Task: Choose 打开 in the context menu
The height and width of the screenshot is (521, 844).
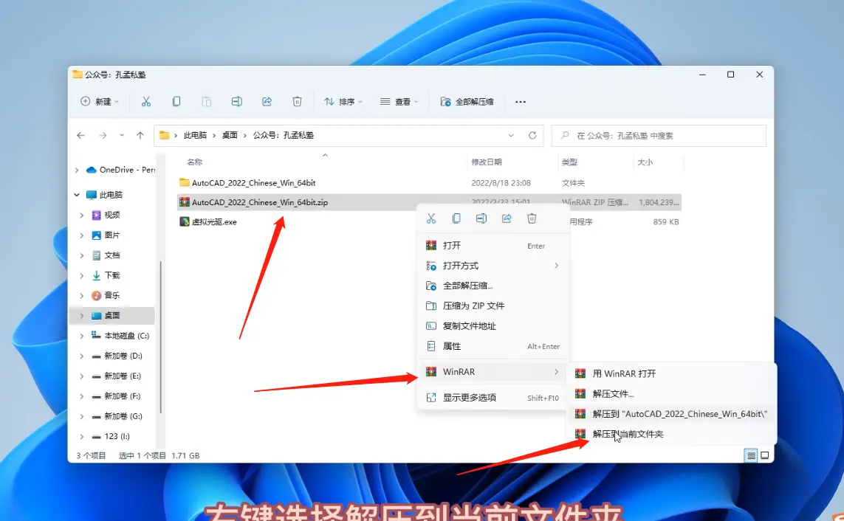Action: click(x=493, y=246)
